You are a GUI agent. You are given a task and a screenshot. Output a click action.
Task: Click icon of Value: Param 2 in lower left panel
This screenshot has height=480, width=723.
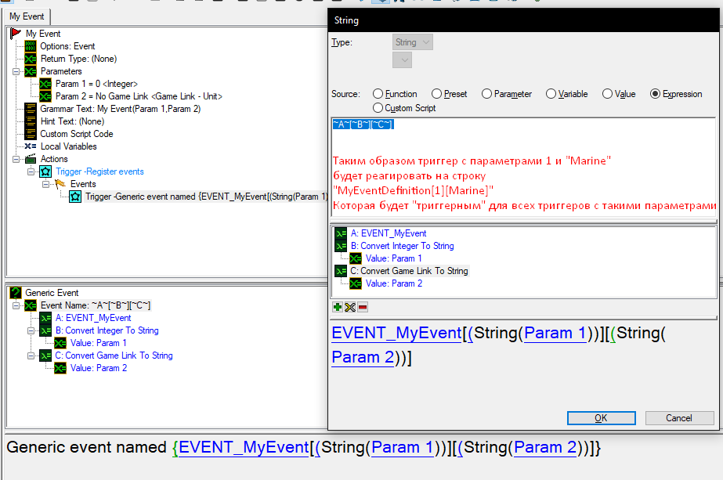coord(60,368)
